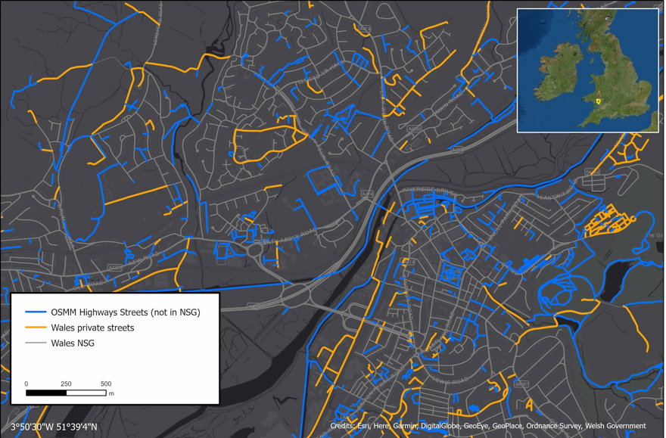The image size is (666, 438).
Task: Click the coordinate readout 3°50'30"W 51°39'4"N
Action: 54,427
